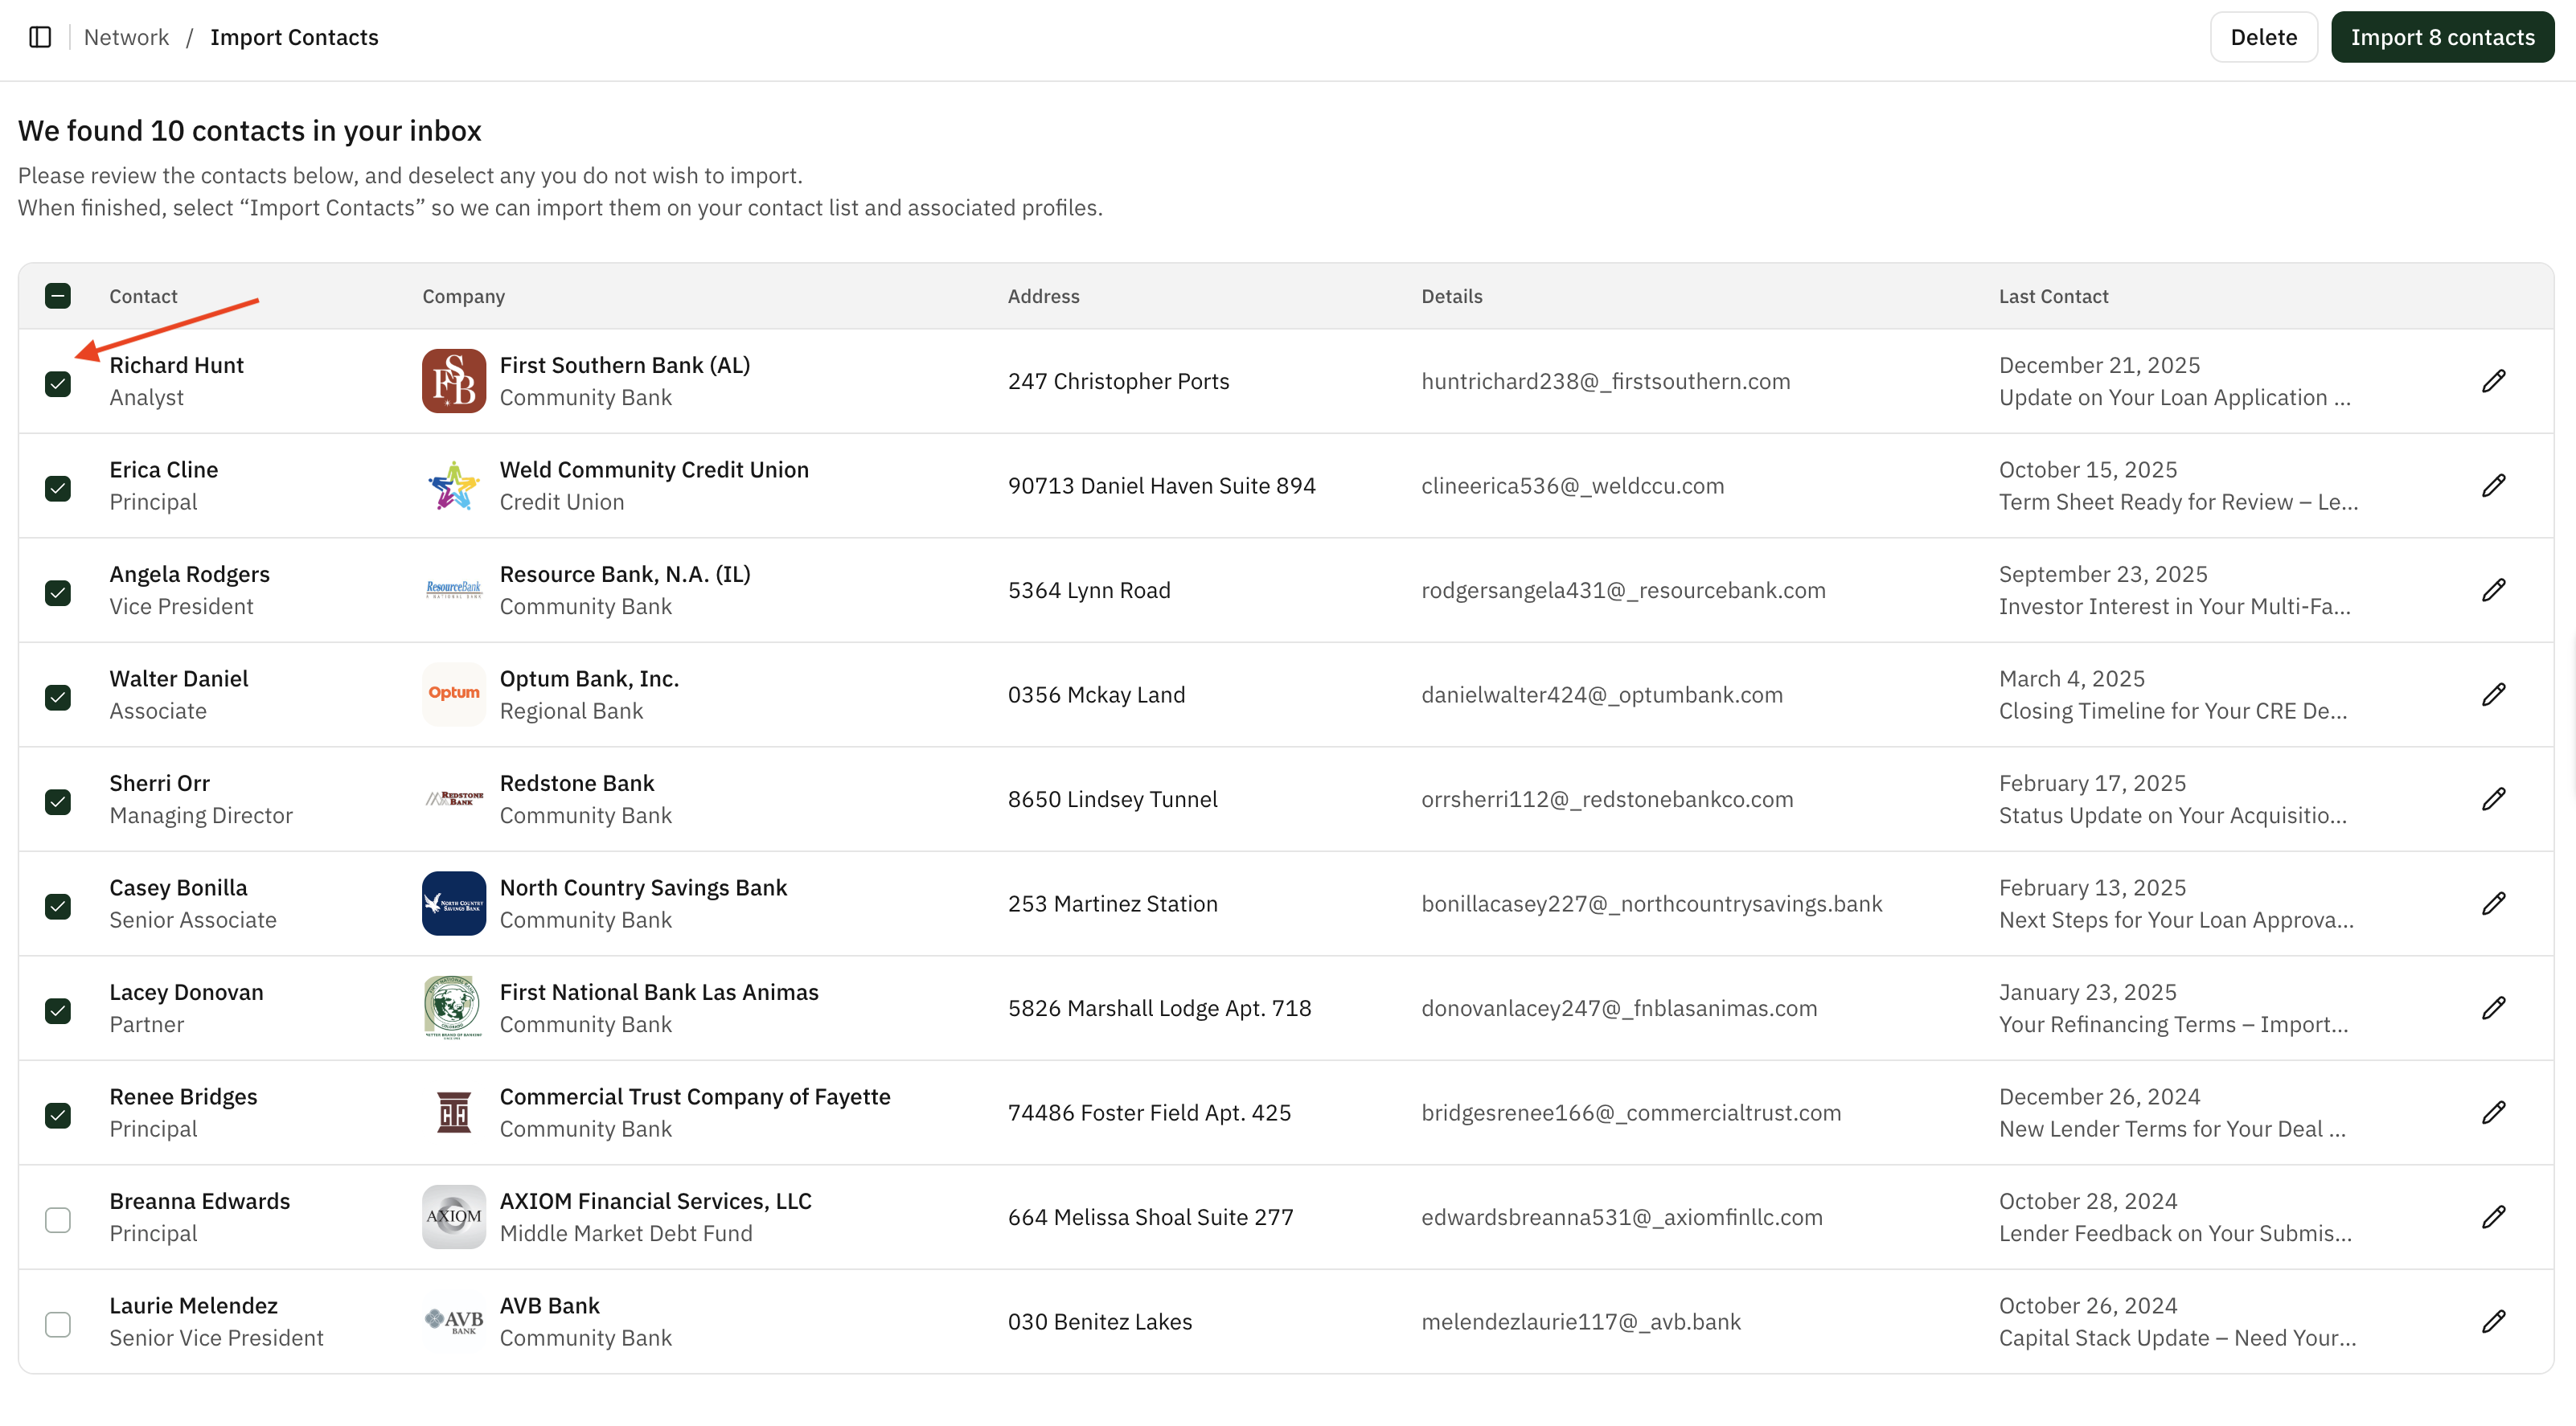This screenshot has height=1426, width=2576.
Task: Edit Laurie Melendez's row with pencil icon
Action: click(2495, 1321)
